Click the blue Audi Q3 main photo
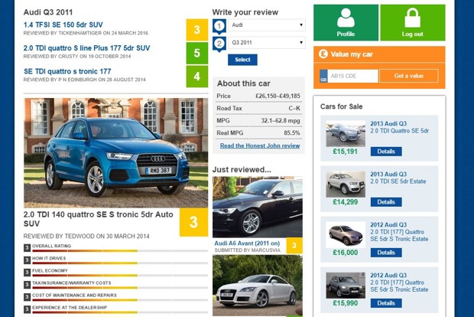Image resolution: width=474 pixels, height=317 pixels. 115,153
